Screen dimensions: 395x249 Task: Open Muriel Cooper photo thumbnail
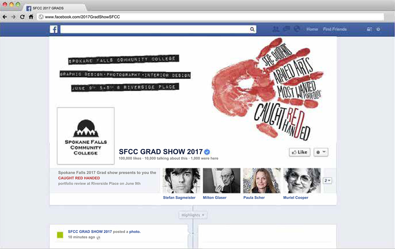point(302,180)
